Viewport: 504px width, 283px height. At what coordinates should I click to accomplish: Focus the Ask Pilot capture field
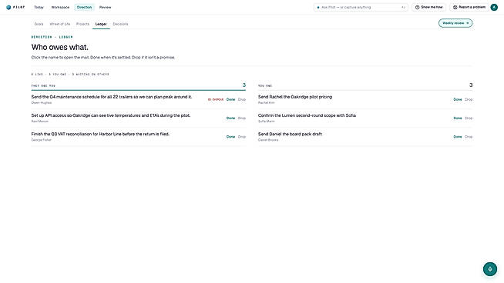pyautogui.click(x=361, y=7)
